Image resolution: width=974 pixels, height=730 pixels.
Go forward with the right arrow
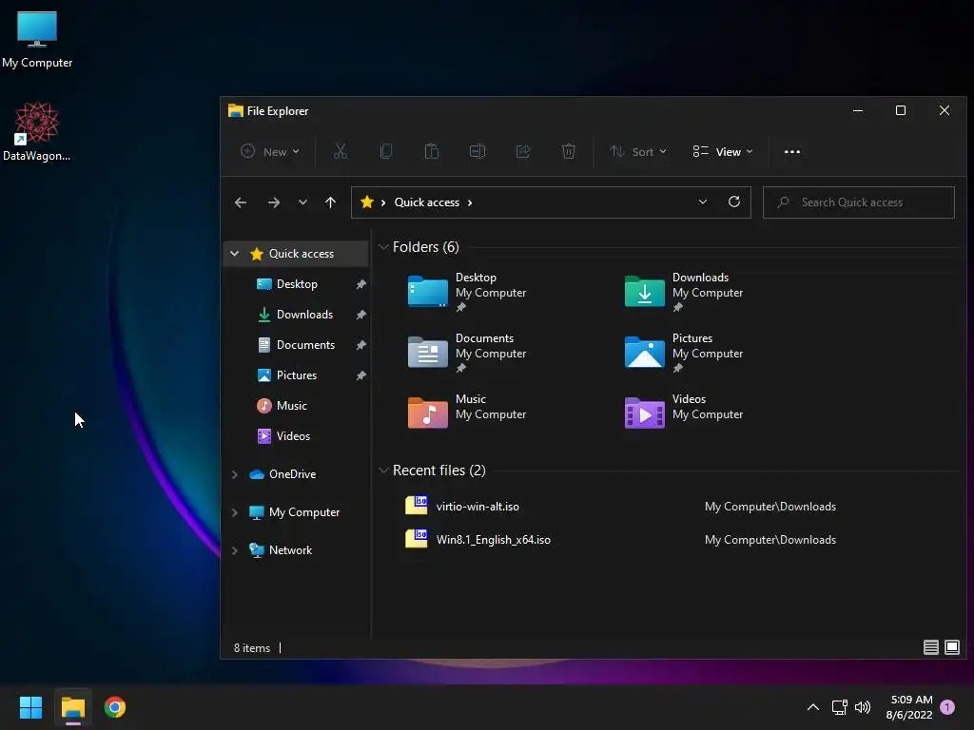point(273,202)
